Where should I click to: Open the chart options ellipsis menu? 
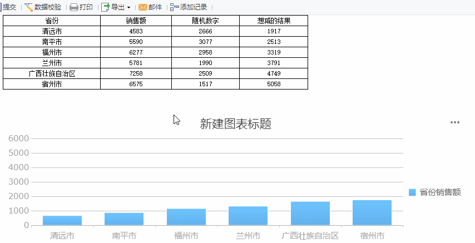click(x=455, y=122)
